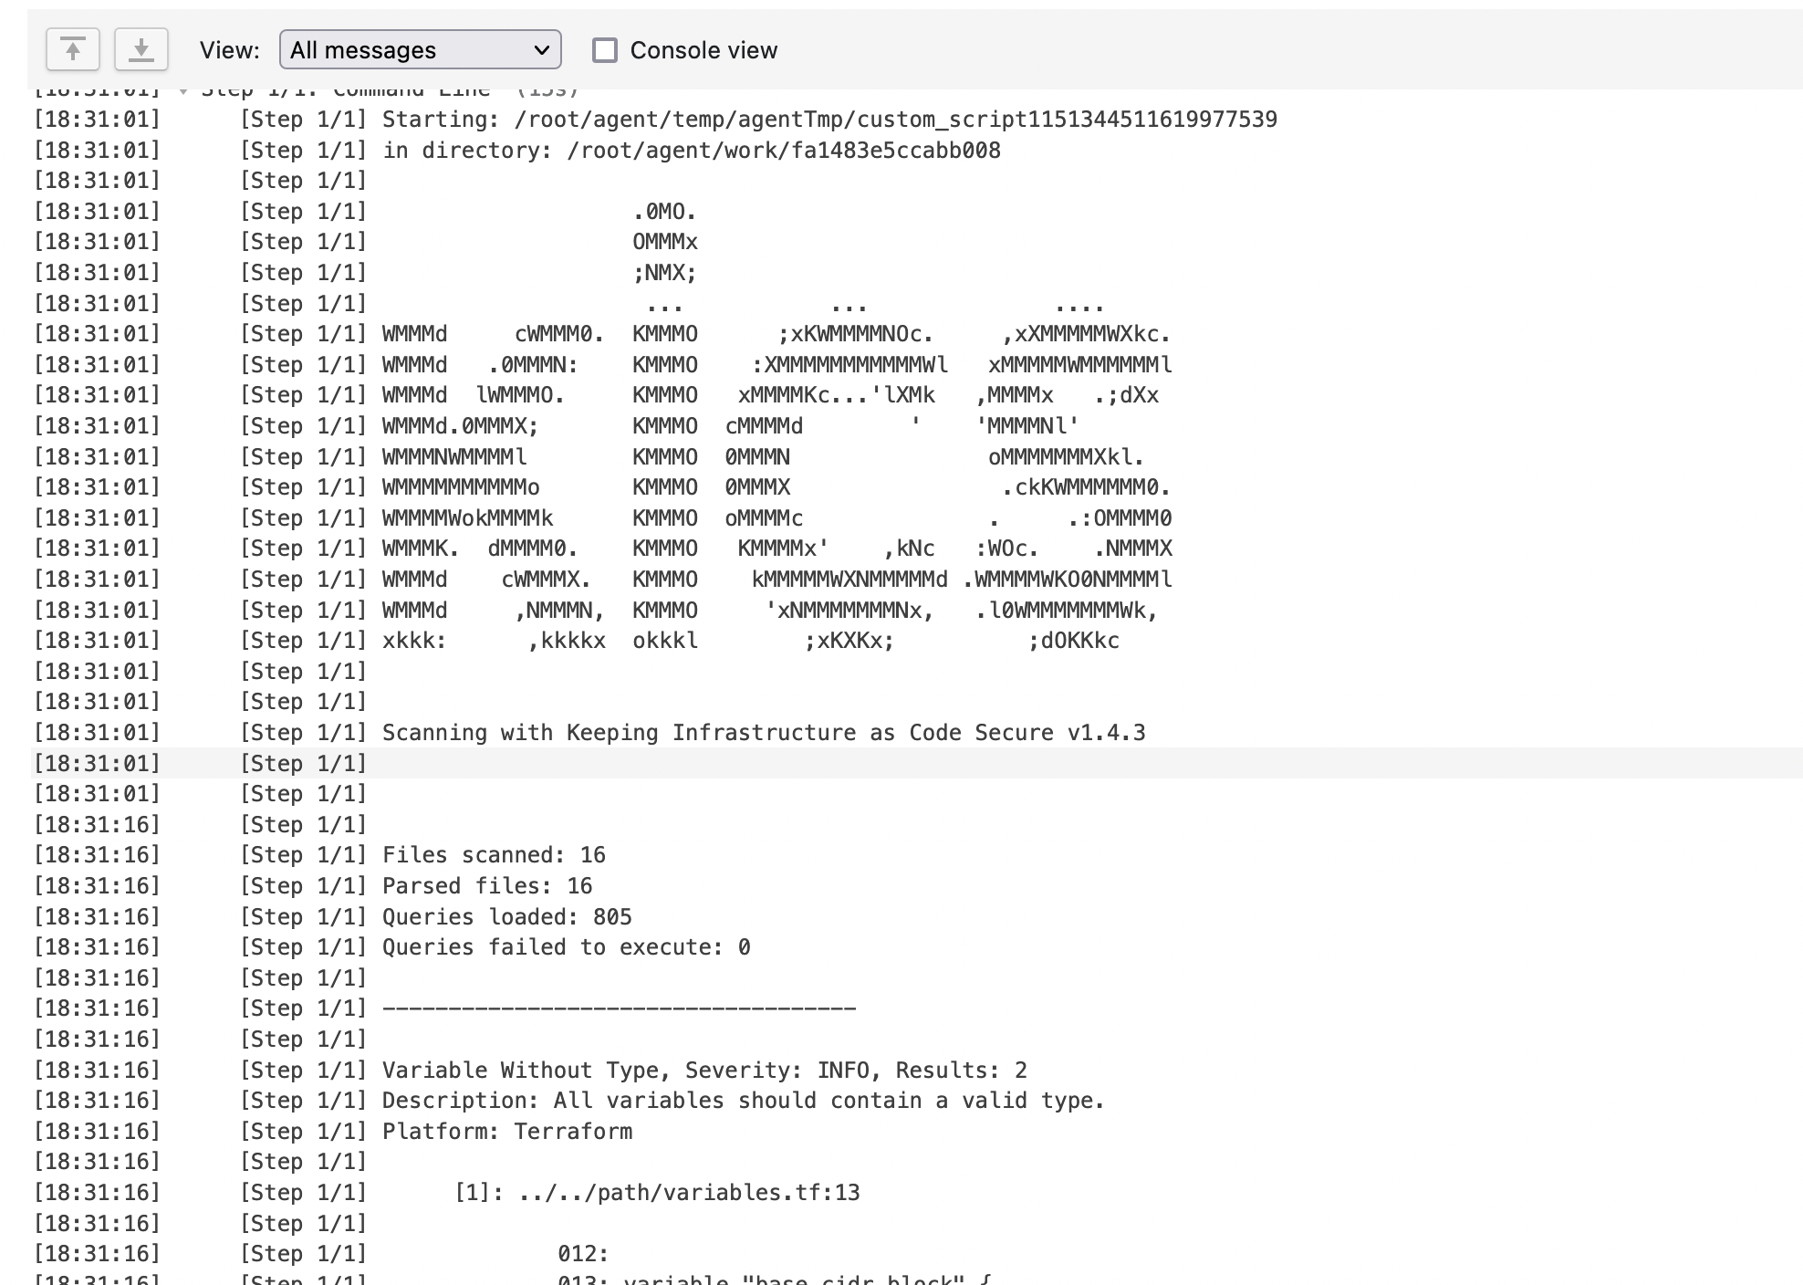Click the variables.tf:13 file path result
This screenshot has width=1803, height=1285.
click(x=688, y=1193)
